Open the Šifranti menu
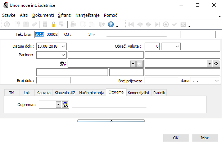Screen dimensions: 222x164 (64, 15)
